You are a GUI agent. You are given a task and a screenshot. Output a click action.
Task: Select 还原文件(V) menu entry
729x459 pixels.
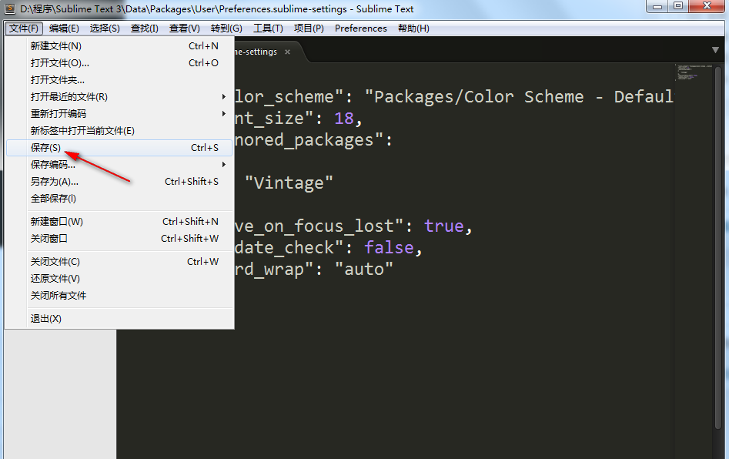point(119,279)
